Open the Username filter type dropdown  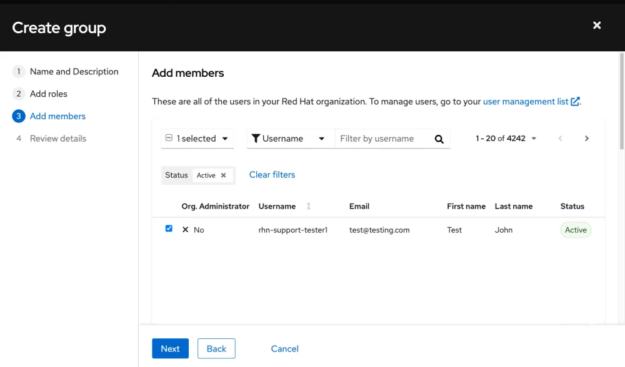(321, 139)
